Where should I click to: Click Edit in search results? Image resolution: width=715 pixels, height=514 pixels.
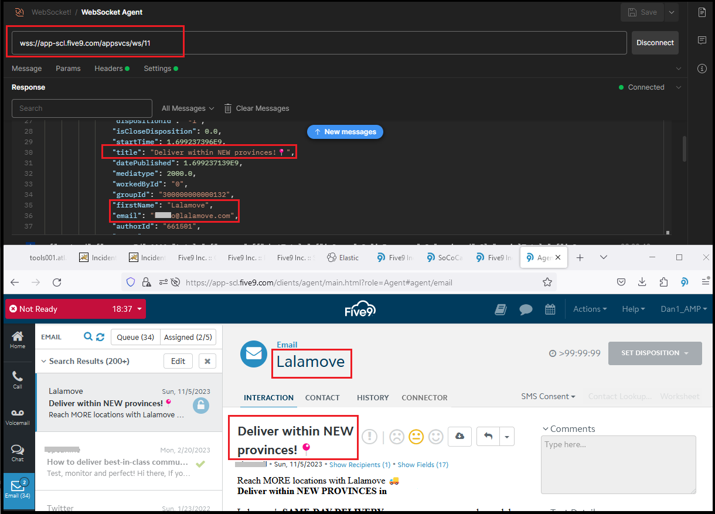click(178, 362)
